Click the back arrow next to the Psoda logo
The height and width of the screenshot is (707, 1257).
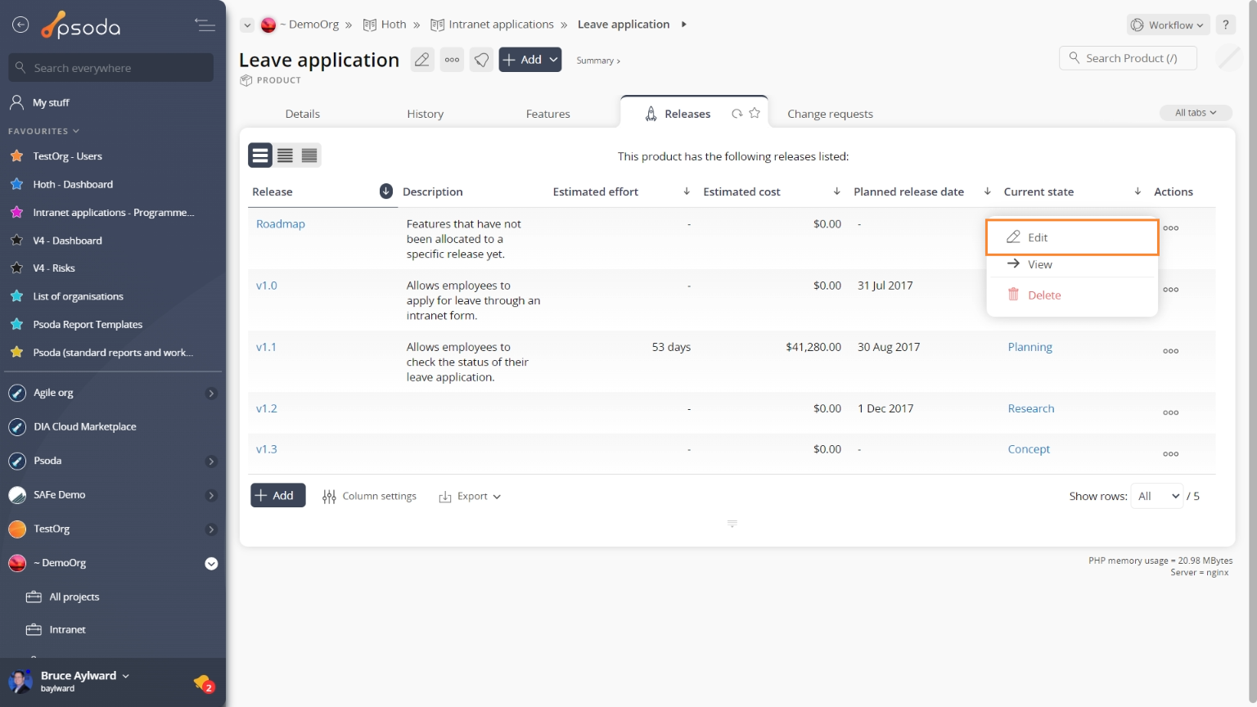coord(20,25)
